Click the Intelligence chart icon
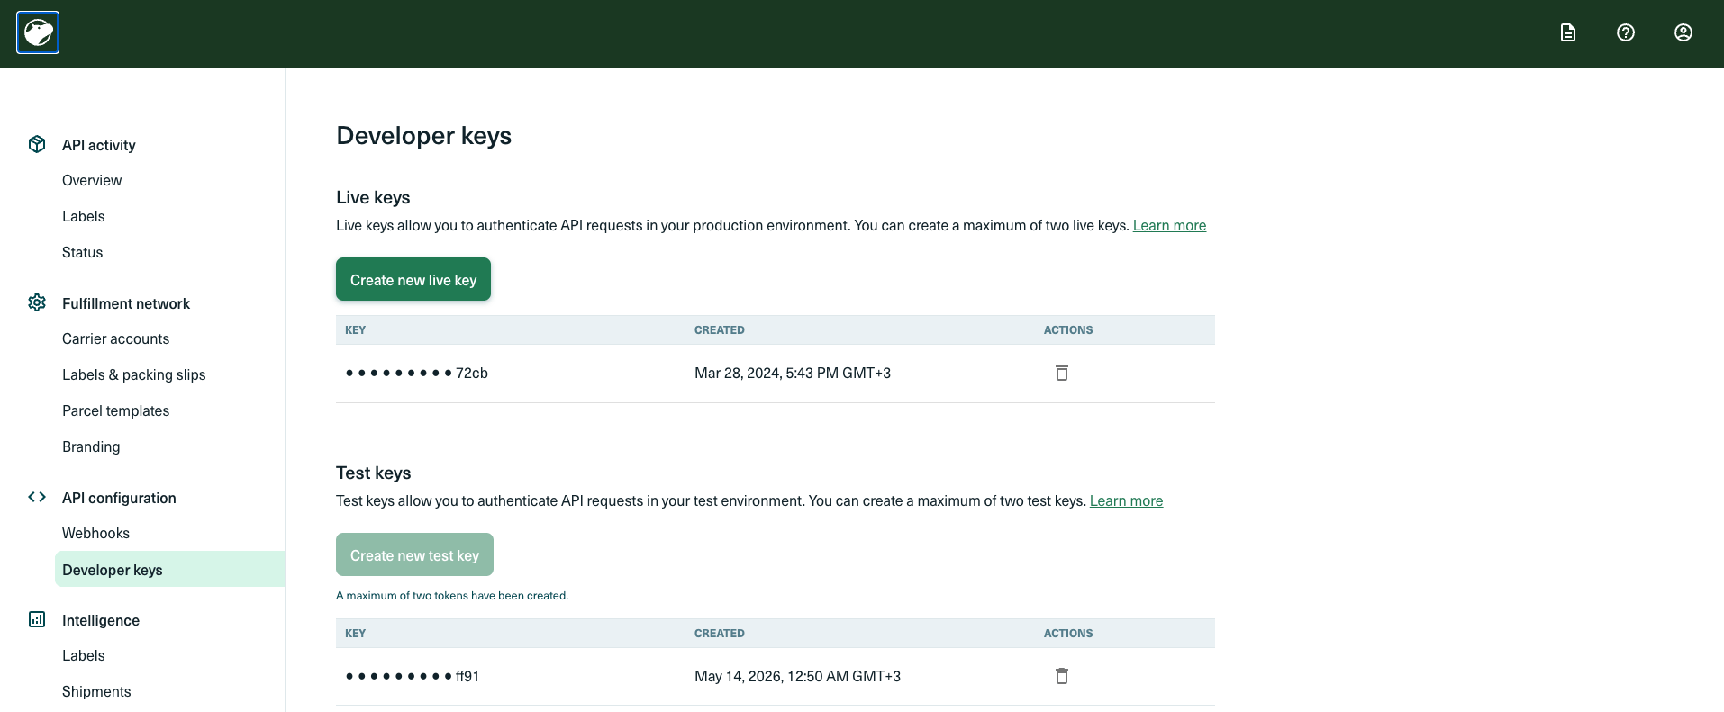Image resolution: width=1724 pixels, height=712 pixels. [37, 619]
